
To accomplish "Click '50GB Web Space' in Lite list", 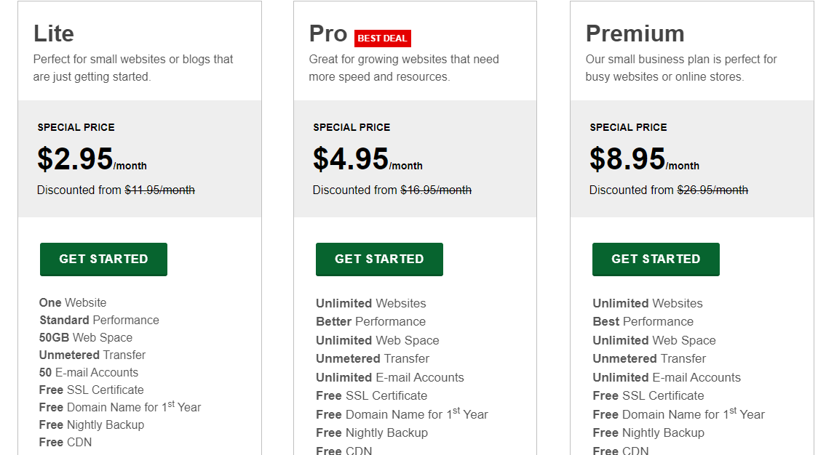I will coord(86,338).
